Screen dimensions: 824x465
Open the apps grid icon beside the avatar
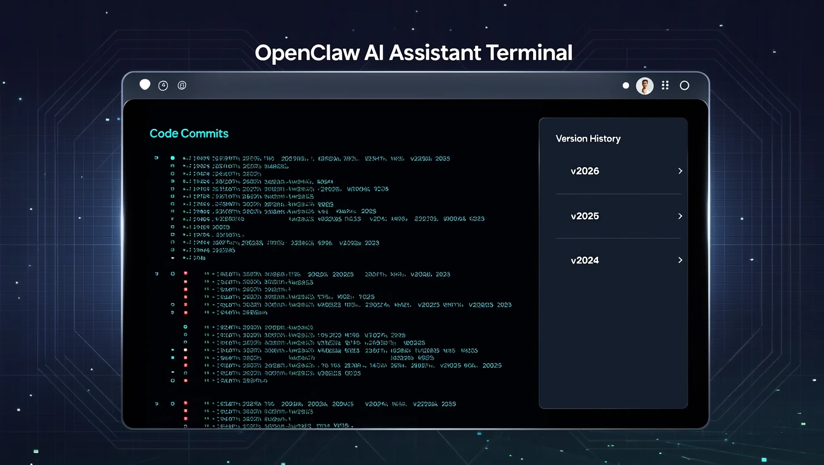click(x=665, y=86)
